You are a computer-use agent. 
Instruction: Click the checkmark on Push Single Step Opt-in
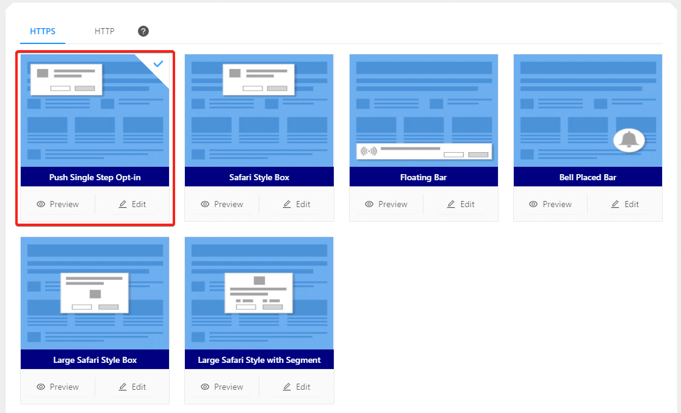pyautogui.click(x=159, y=64)
